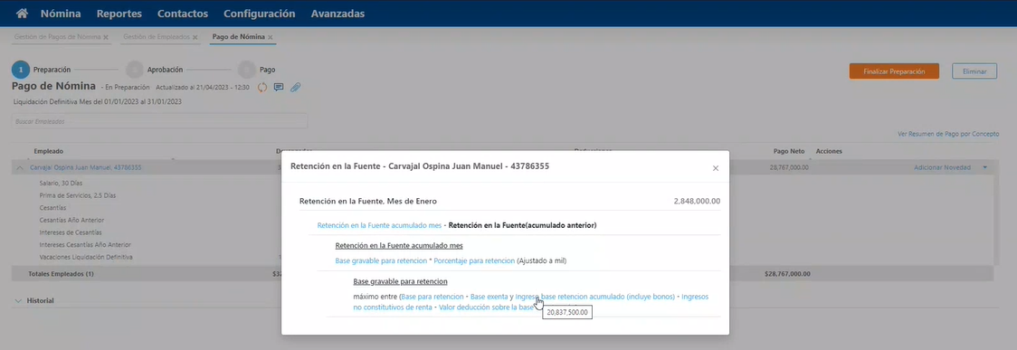This screenshot has width=1017, height=350.
Task: Open the Configuración menu
Action: pos(260,13)
